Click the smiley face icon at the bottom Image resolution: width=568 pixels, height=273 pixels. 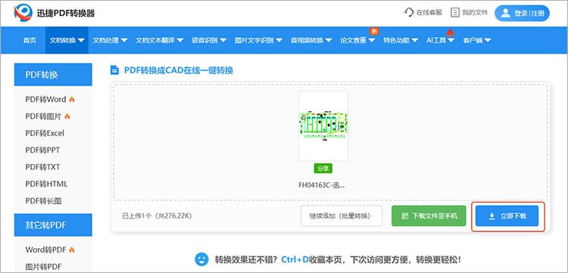pyautogui.click(x=201, y=259)
